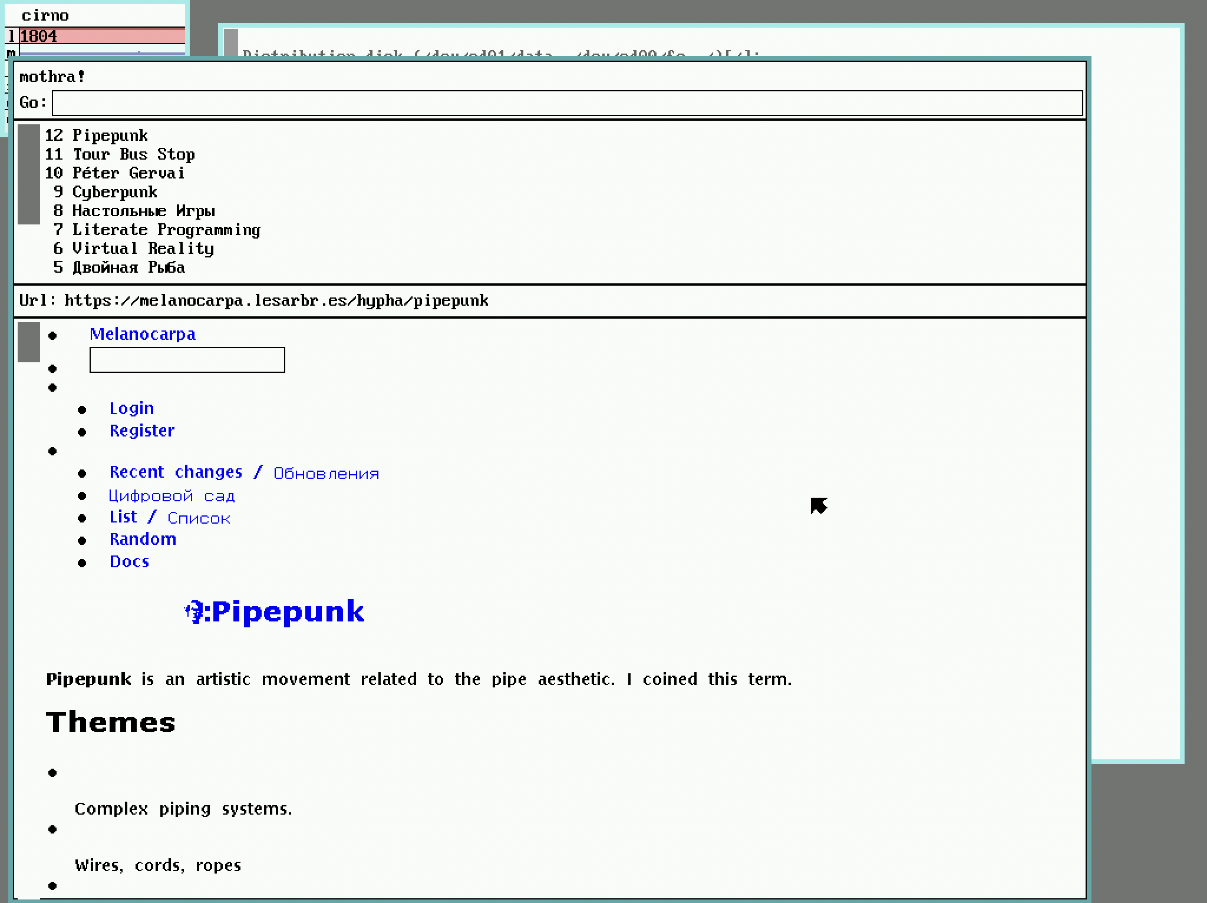
Task: Select history entry 10 Péter Gervai
Action: tap(115, 173)
